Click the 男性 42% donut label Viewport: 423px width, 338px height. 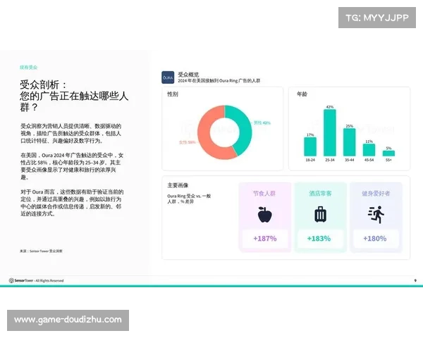click(x=262, y=123)
